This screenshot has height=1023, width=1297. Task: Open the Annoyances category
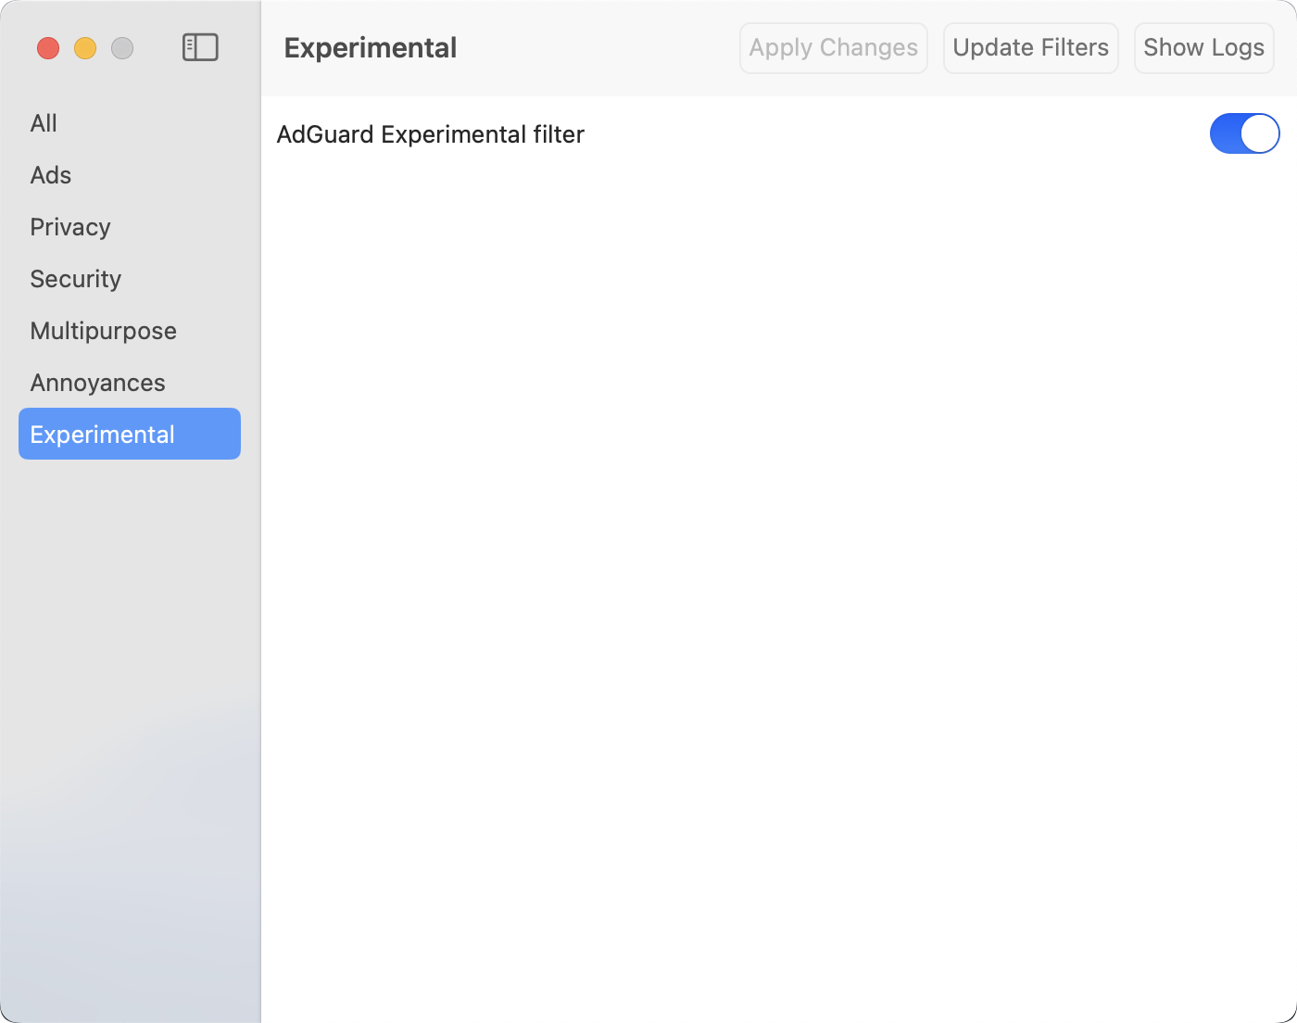(x=97, y=383)
